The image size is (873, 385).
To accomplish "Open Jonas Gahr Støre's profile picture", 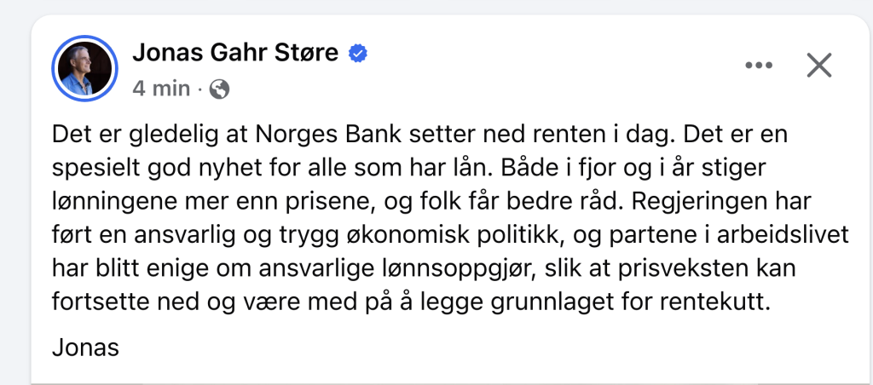I will (85, 68).
